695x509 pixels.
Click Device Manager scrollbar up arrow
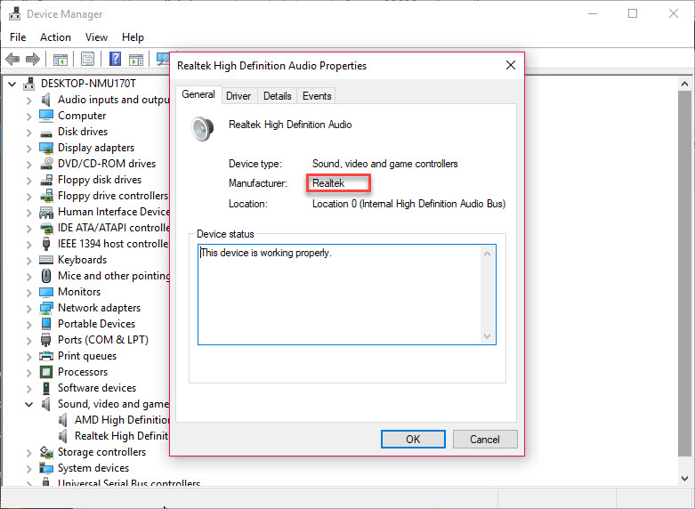point(685,84)
